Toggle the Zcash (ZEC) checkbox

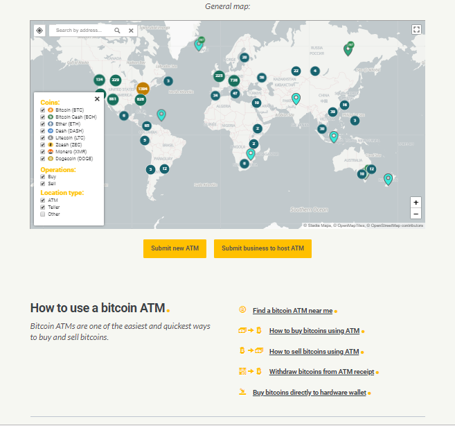click(43, 145)
